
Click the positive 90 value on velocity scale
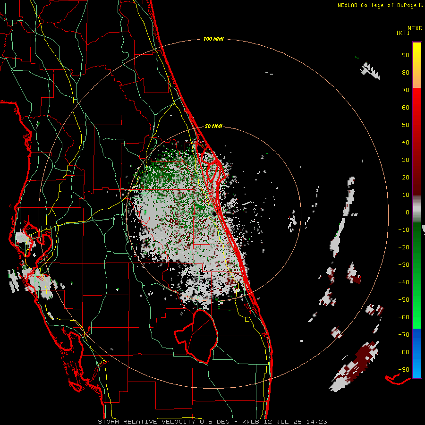click(x=406, y=55)
